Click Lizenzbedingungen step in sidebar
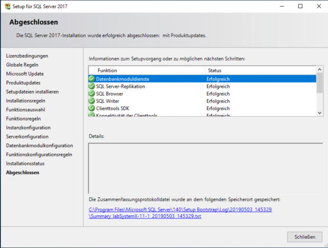The height and width of the screenshot is (248, 328). [27, 56]
